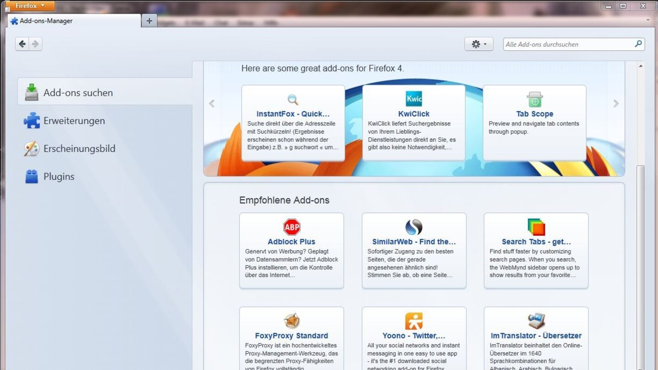Click the Adblock Plus description text
This screenshot has height=370, width=658.
point(292,263)
